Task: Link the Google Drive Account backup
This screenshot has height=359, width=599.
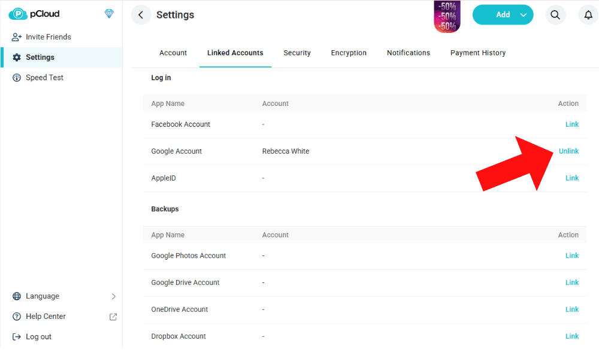Action: click(x=572, y=282)
